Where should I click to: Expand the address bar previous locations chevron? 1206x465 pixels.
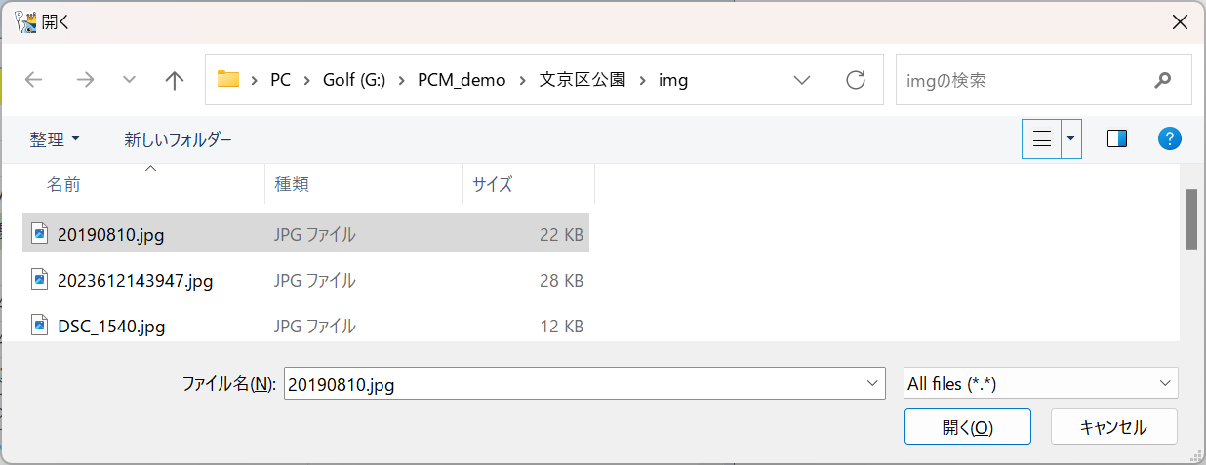click(x=802, y=80)
